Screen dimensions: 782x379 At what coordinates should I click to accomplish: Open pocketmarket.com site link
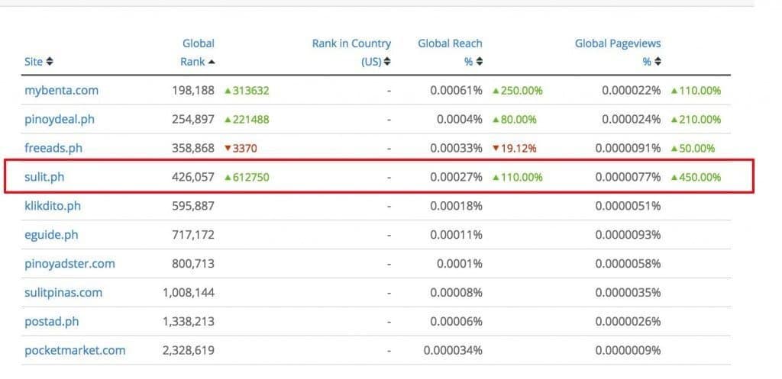75,351
